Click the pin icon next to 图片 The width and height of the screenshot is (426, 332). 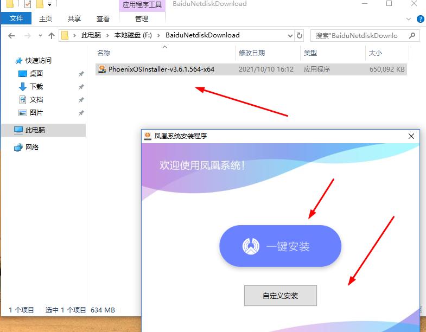81,113
